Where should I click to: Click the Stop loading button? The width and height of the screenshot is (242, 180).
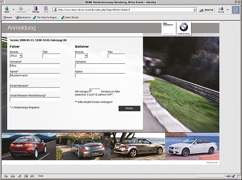click(x=46, y=9)
